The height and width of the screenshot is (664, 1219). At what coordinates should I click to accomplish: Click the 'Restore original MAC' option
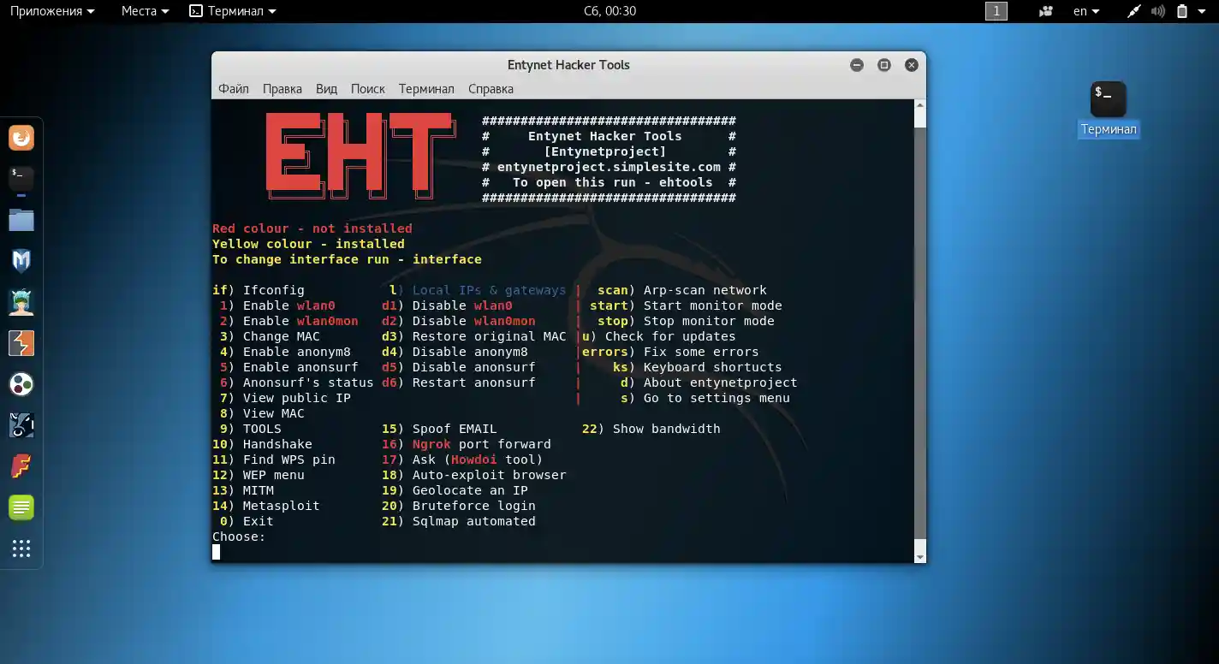pos(489,336)
